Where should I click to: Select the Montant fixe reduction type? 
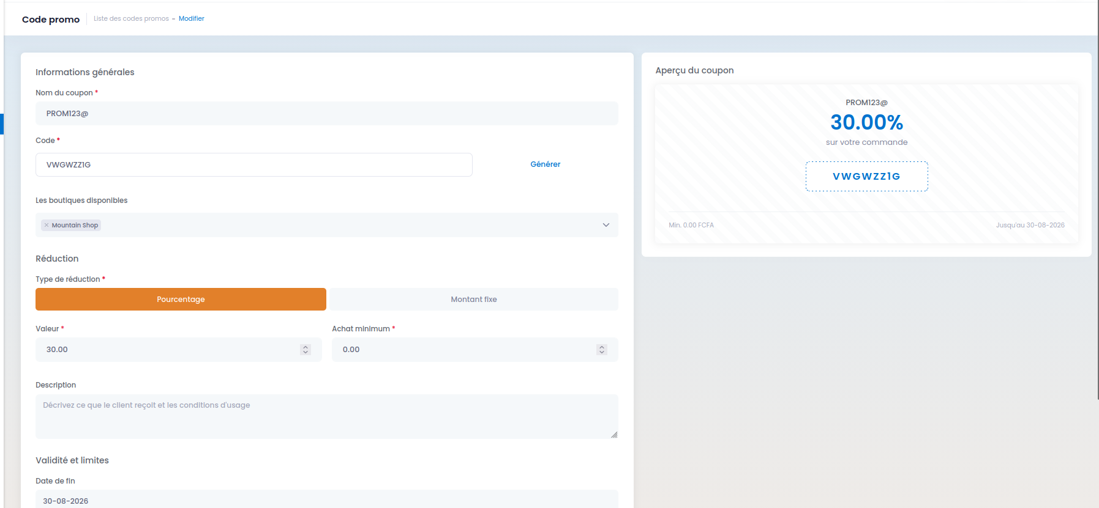(474, 300)
